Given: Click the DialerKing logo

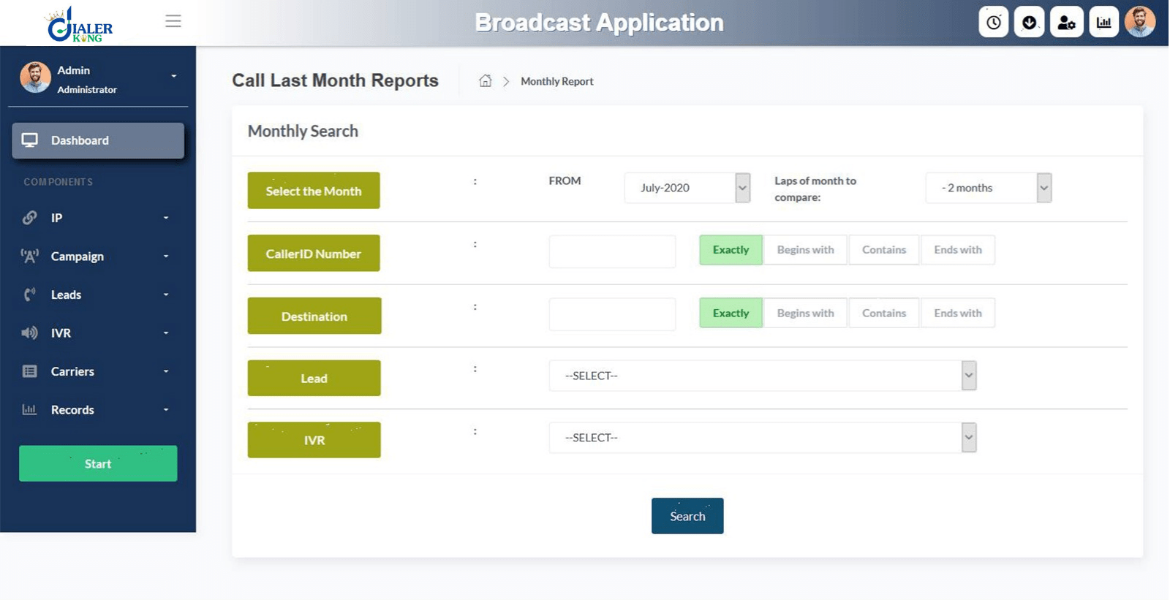Looking at the screenshot, I should pyautogui.click(x=80, y=25).
